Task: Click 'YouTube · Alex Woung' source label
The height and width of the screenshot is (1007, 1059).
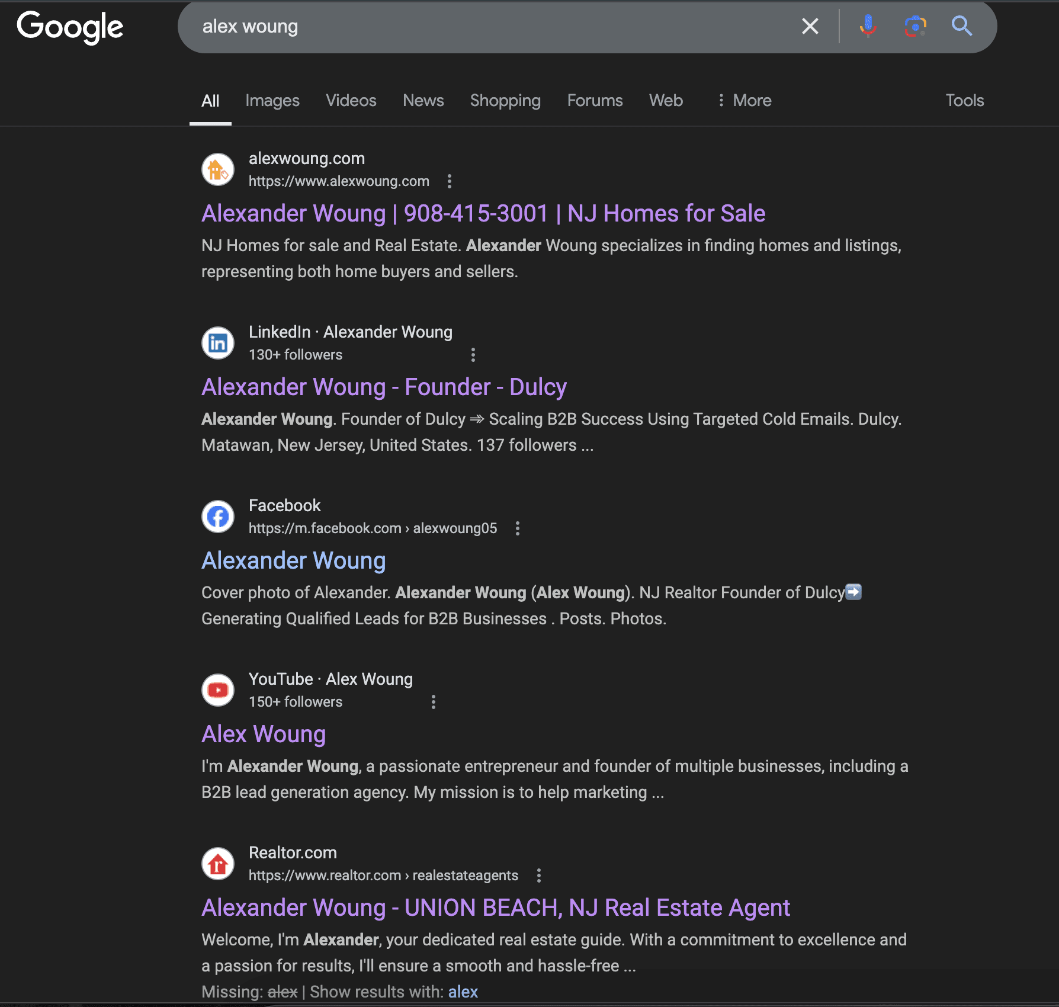Action: 331,679
